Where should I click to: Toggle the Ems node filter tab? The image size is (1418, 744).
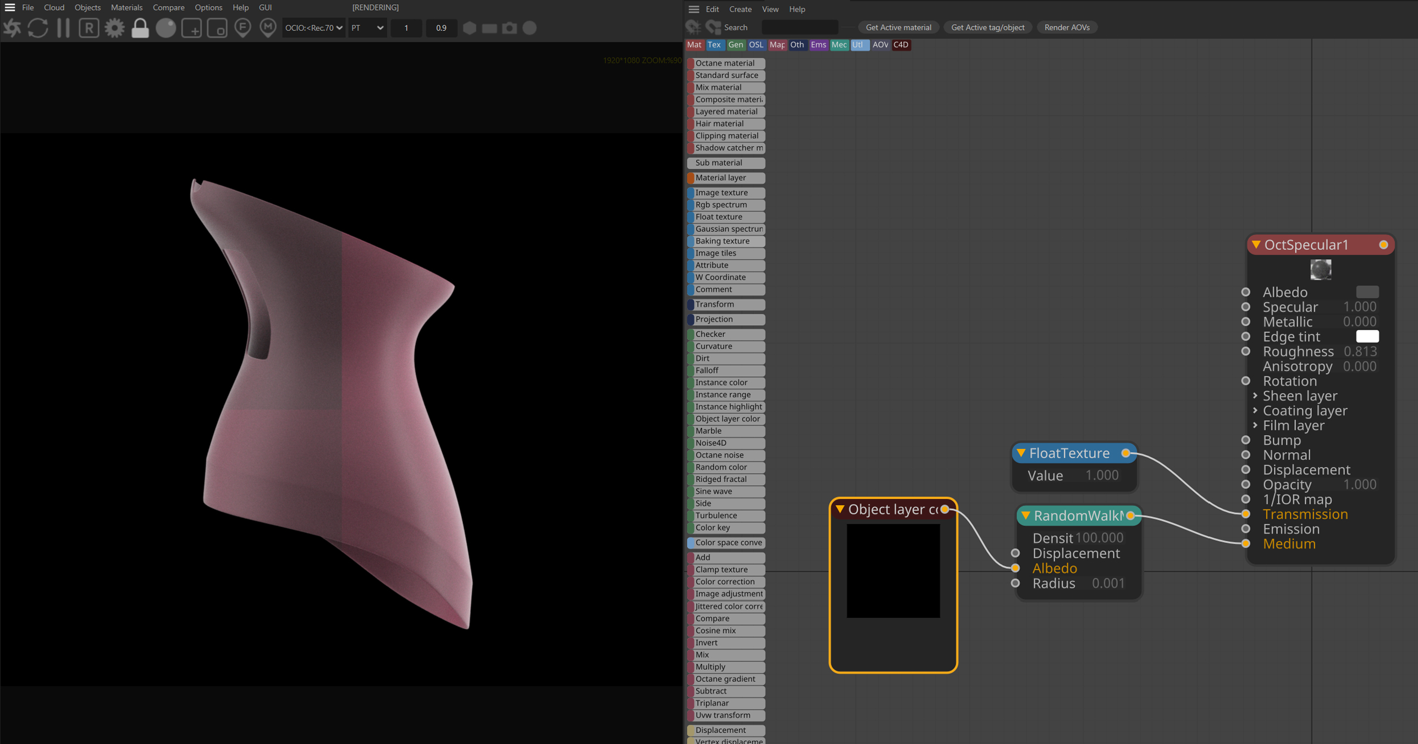click(818, 45)
